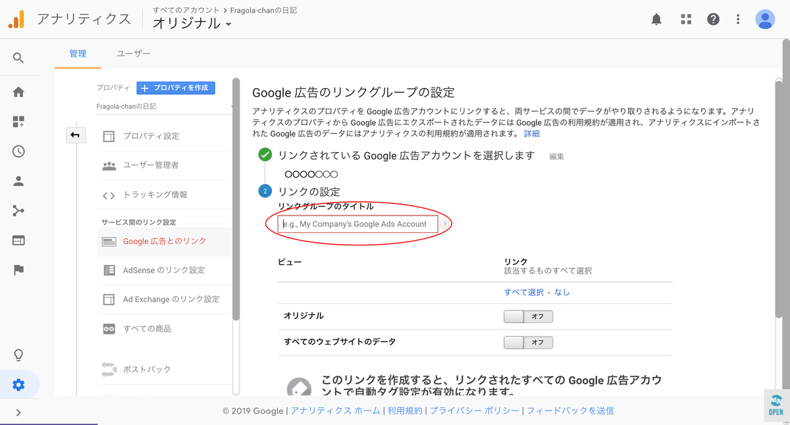Open AdSense のリンク設定
The image size is (790, 425).
coord(164,270)
